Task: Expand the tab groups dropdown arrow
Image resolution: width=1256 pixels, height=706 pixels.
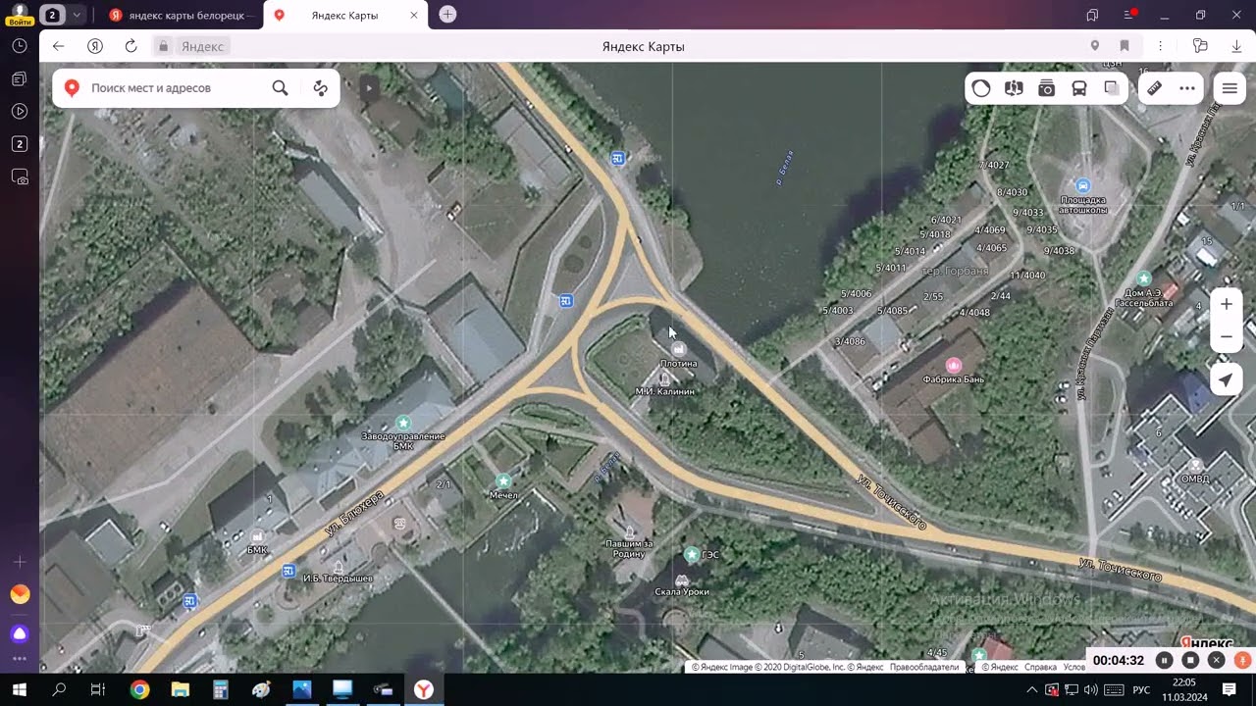Action: pos(77,15)
